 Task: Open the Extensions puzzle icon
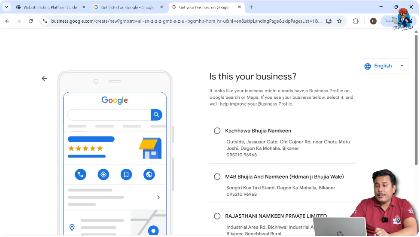pos(356,21)
